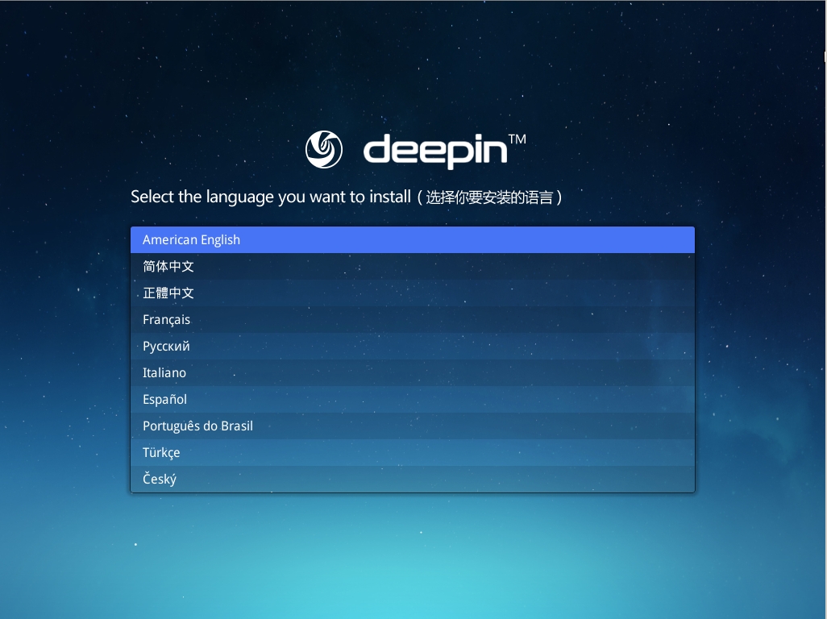
Task: Click the empty wallpaper below the language list
Action: pyautogui.click(x=412, y=556)
